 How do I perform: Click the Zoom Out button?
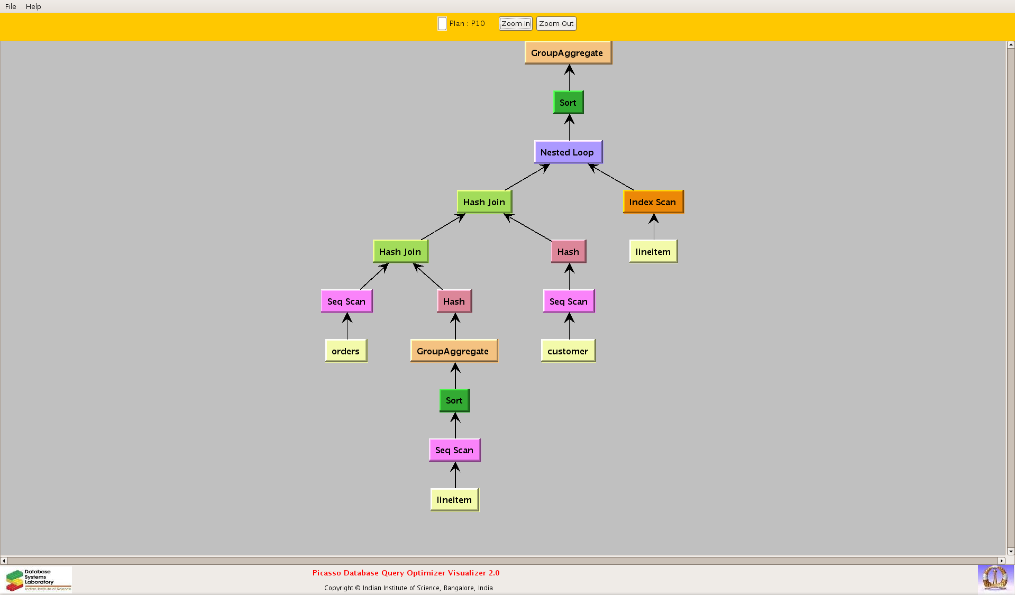(x=556, y=23)
